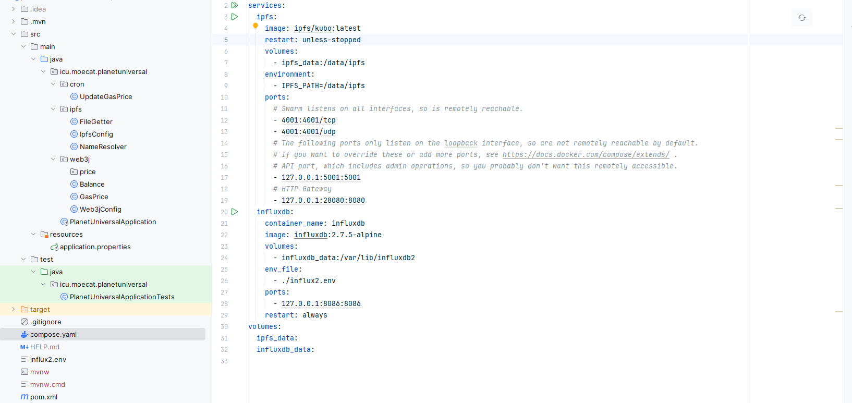Open the .gitignore file
The image size is (852, 403).
click(x=46, y=322)
